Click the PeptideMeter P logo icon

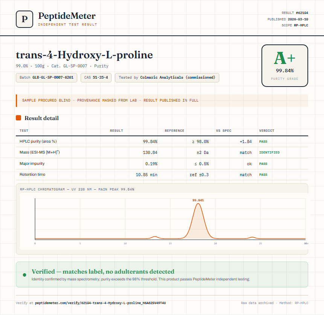tap(24, 19)
